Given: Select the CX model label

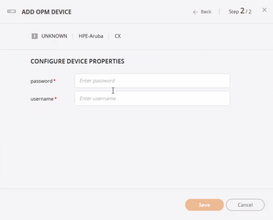Looking at the screenshot, I should click(117, 36).
